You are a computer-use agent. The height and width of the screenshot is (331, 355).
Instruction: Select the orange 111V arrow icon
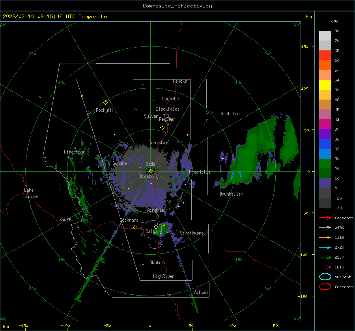coord(325,237)
